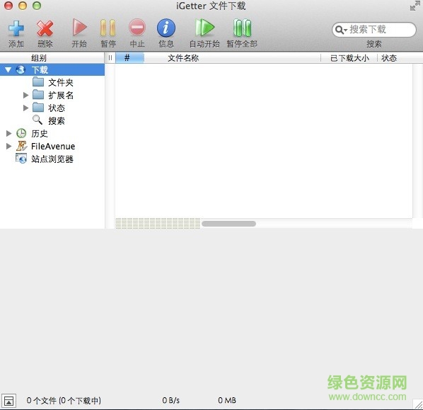
Task: Sort by the 已下载大小 column header
Action: tap(349, 58)
